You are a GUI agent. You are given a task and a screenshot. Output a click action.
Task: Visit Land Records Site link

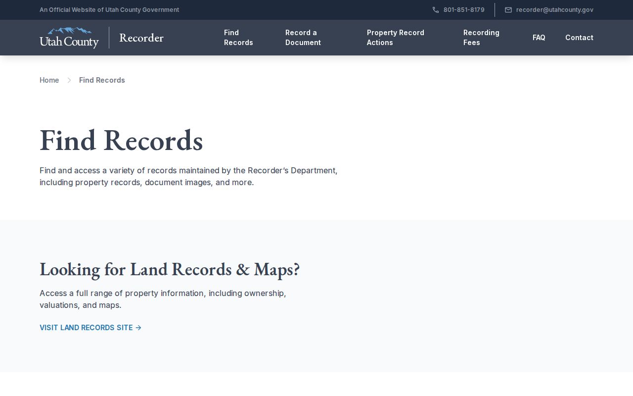(x=90, y=328)
